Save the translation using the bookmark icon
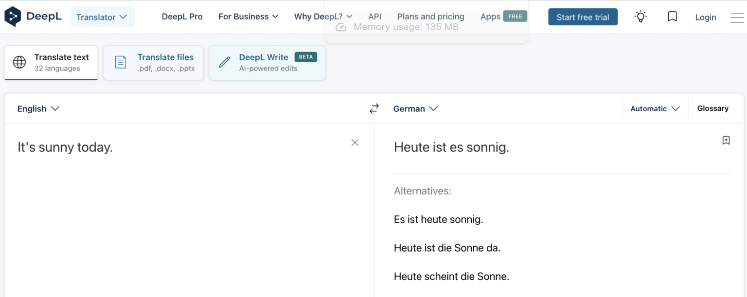Viewport: 747px width, 297px height. (x=726, y=140)
